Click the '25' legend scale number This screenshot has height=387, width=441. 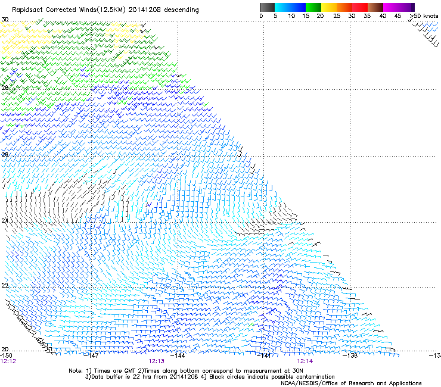[337, 16]
